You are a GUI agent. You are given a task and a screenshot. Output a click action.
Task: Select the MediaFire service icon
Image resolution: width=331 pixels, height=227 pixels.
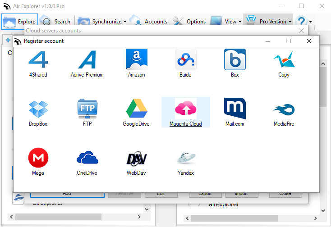click(x=284, y=109)
